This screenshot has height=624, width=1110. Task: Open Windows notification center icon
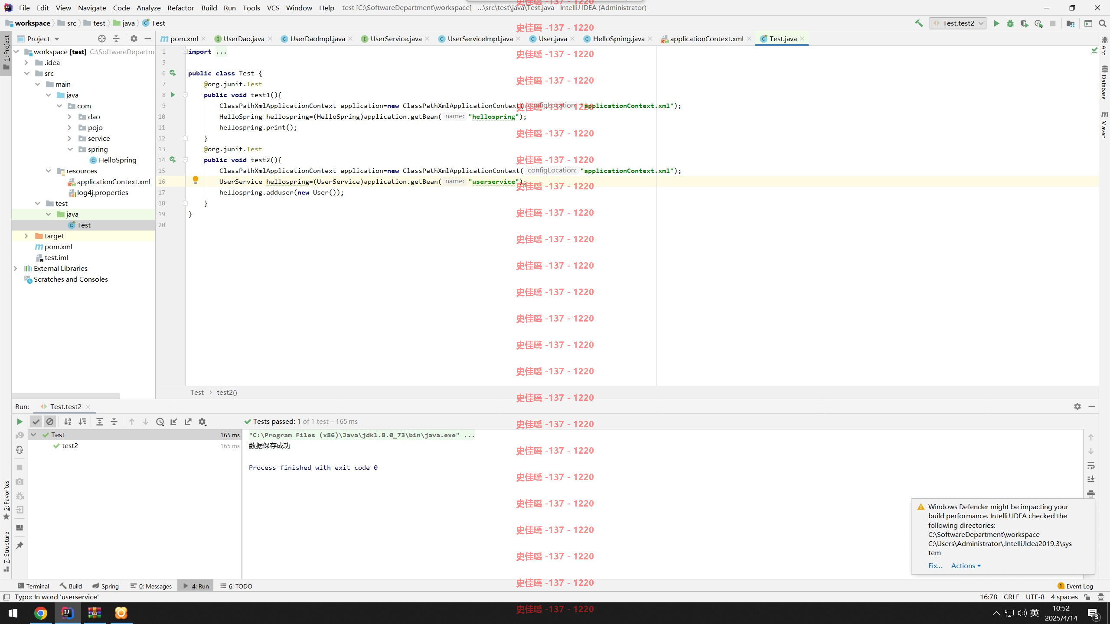coord(1093,613)
